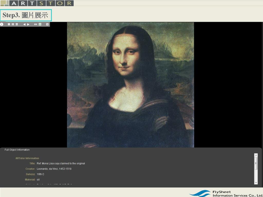The image size is (263, 197).
Task: Click the material value 'oil'
Action: 38,180
